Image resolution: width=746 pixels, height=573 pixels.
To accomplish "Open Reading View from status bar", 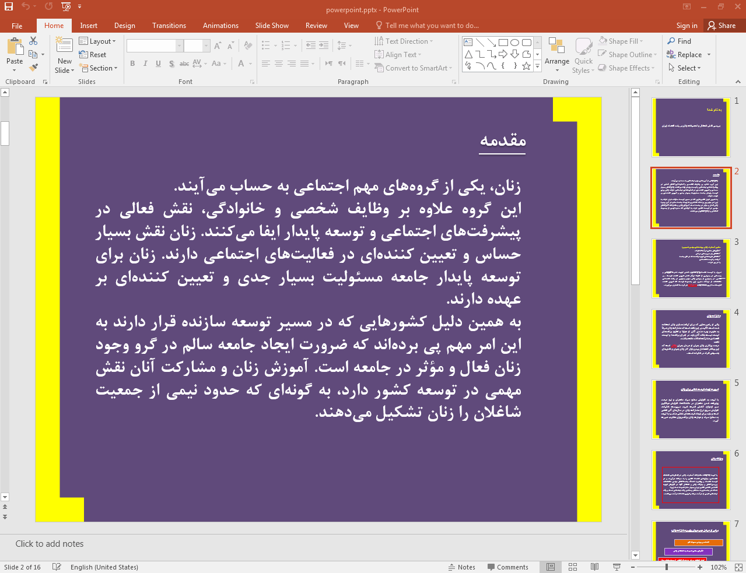I will point(594,567).
